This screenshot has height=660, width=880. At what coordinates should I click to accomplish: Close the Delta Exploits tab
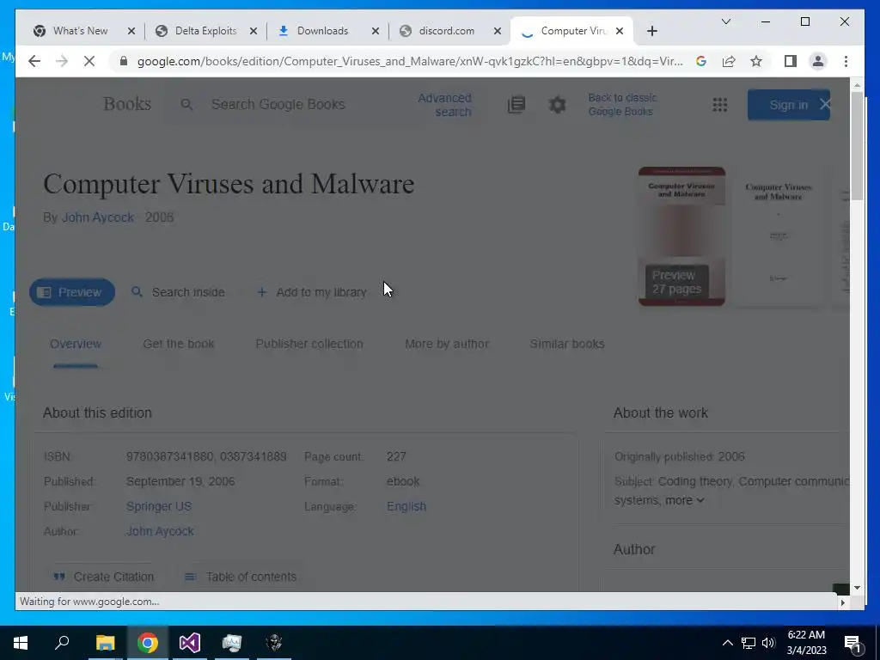click(x=254, y=31)
